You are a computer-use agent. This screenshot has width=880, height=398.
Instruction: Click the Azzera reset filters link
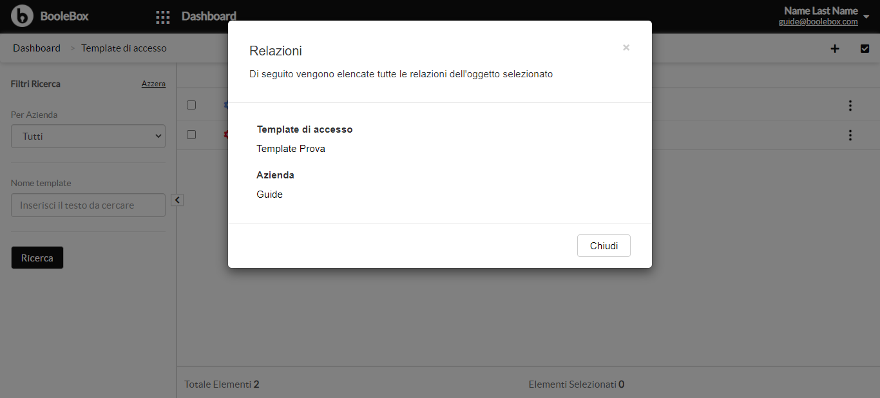[153, 84]
